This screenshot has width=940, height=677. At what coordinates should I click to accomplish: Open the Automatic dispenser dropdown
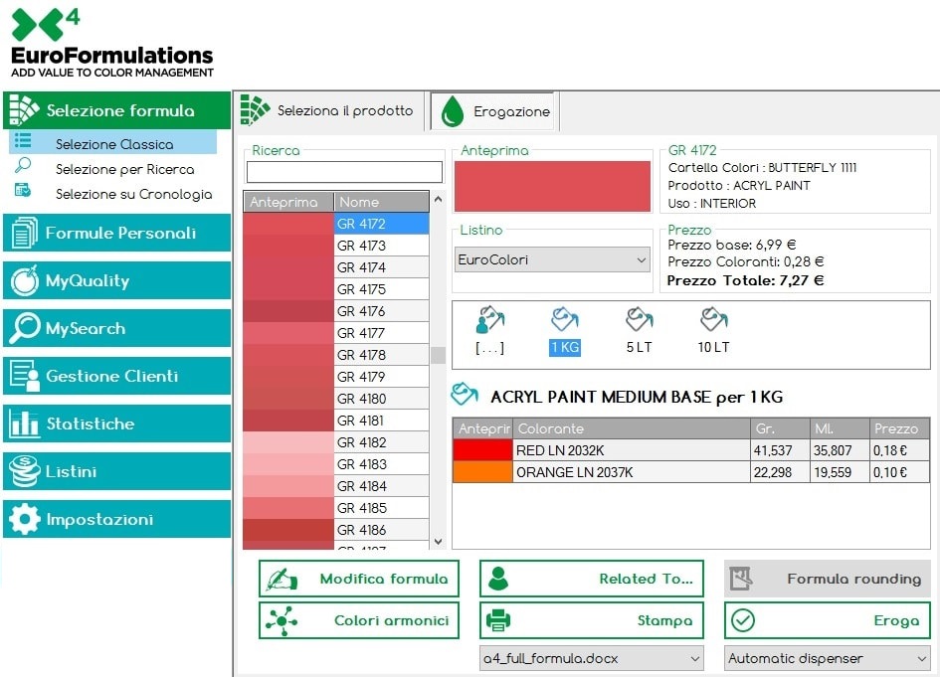(828, 658)
